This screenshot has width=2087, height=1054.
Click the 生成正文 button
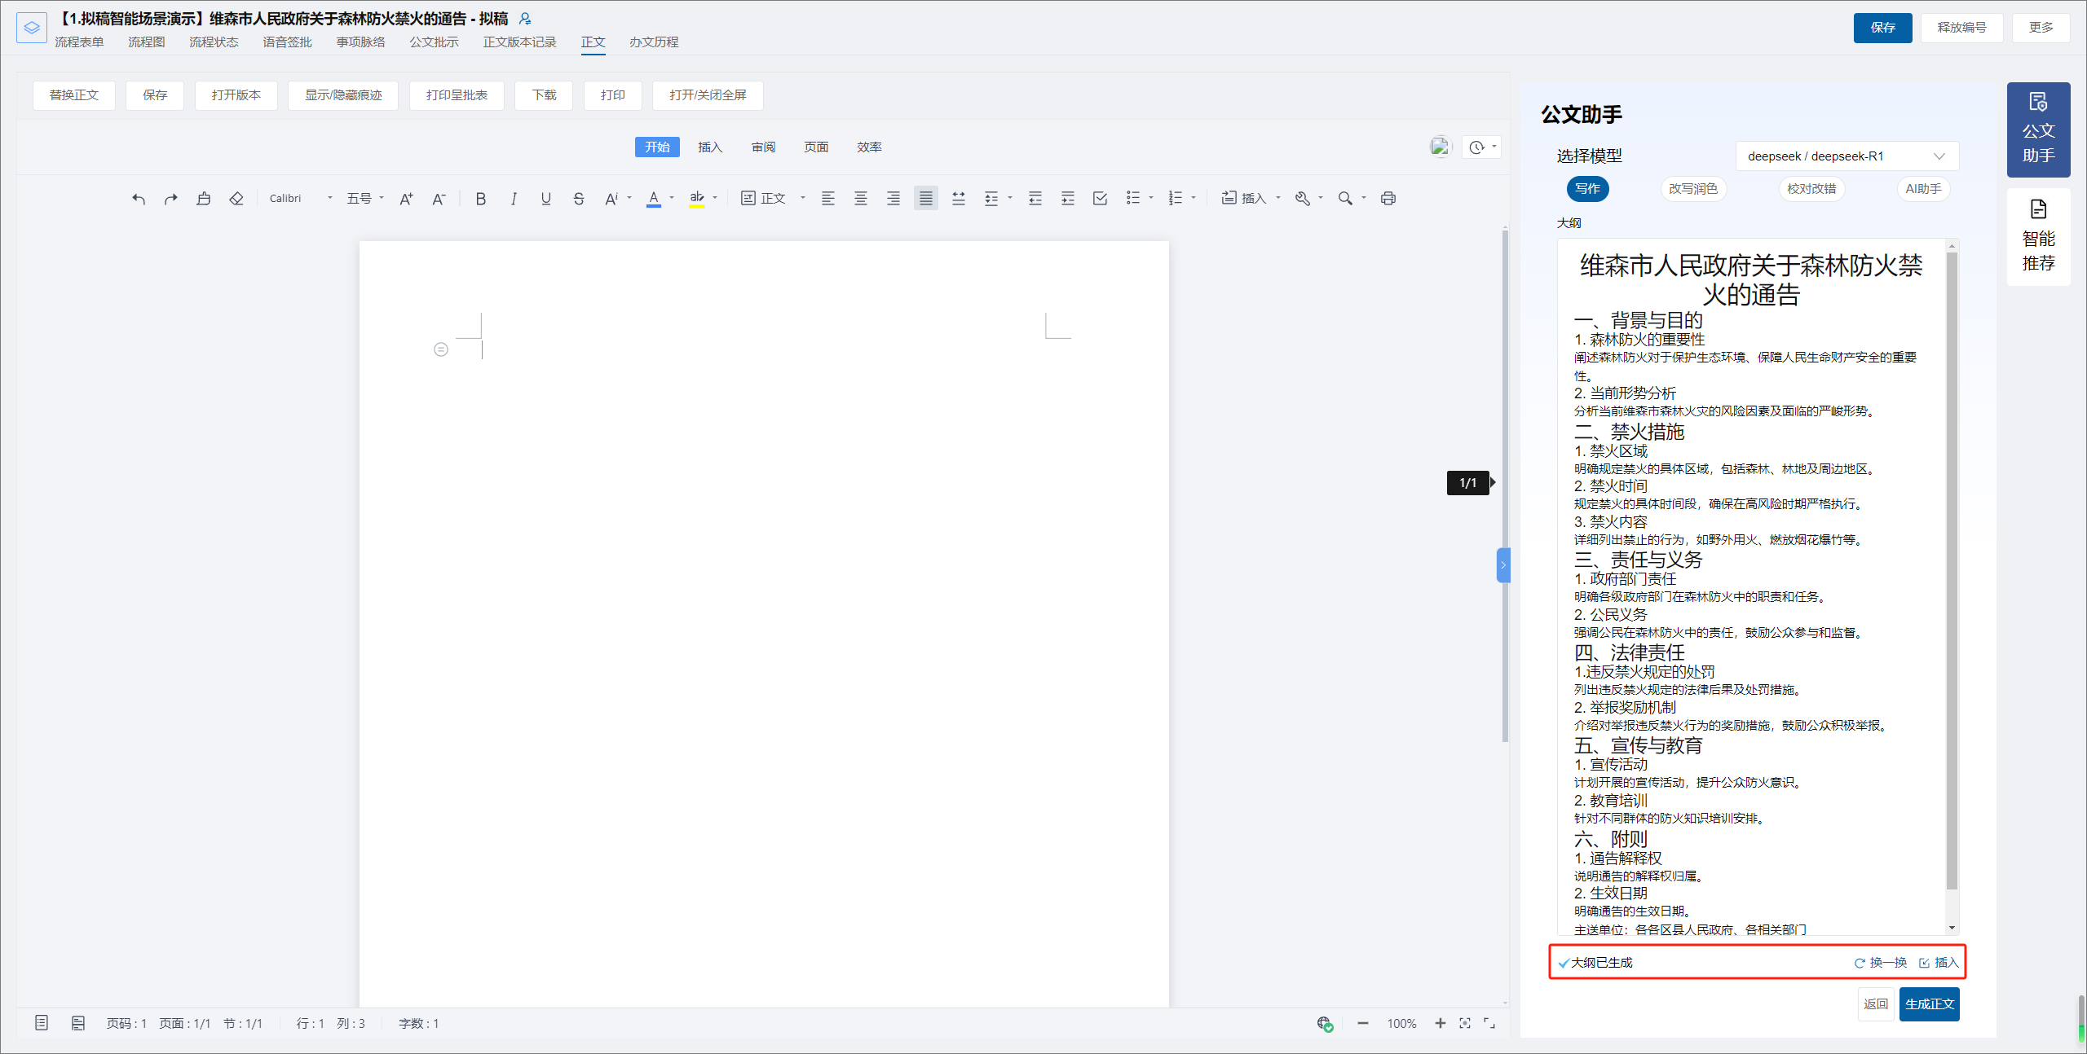click(1929, 1004)
